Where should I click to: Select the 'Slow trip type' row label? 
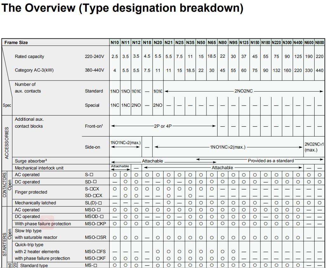point(28,231)
